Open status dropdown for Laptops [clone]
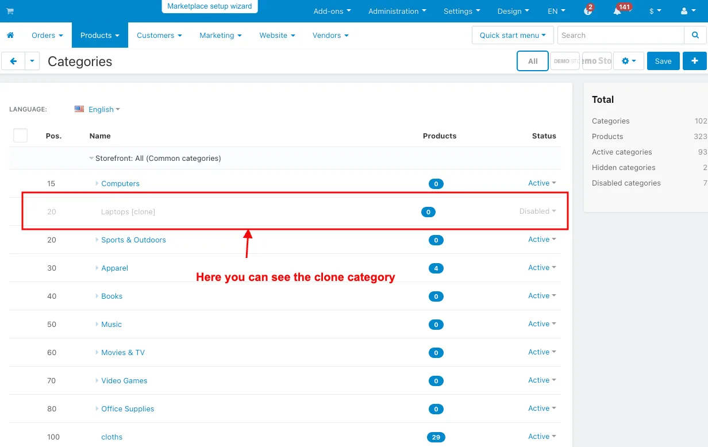Viewport: 708px width, 447px height. (537, 211)
